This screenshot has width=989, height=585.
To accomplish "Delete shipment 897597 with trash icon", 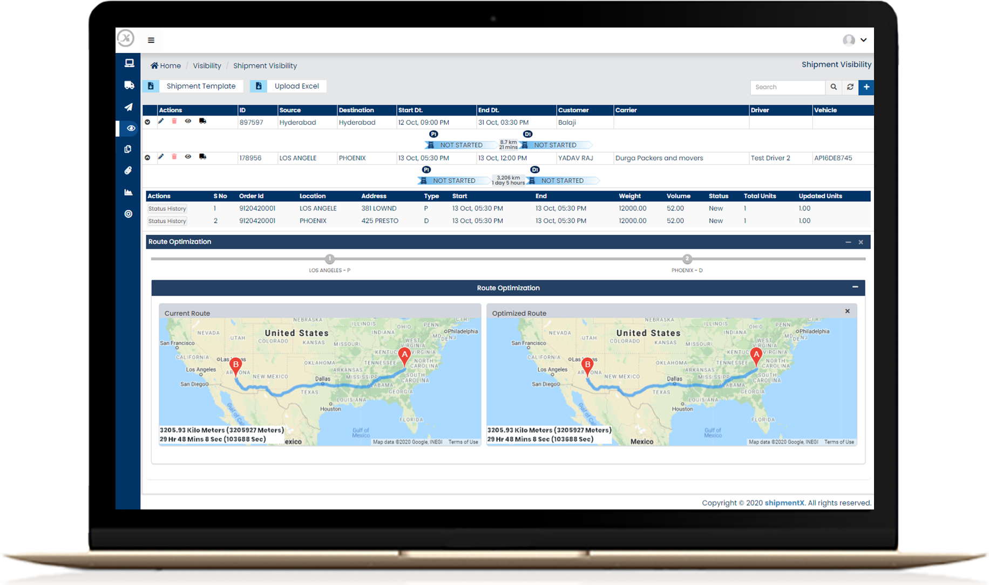I will click(x=174, y=121).
